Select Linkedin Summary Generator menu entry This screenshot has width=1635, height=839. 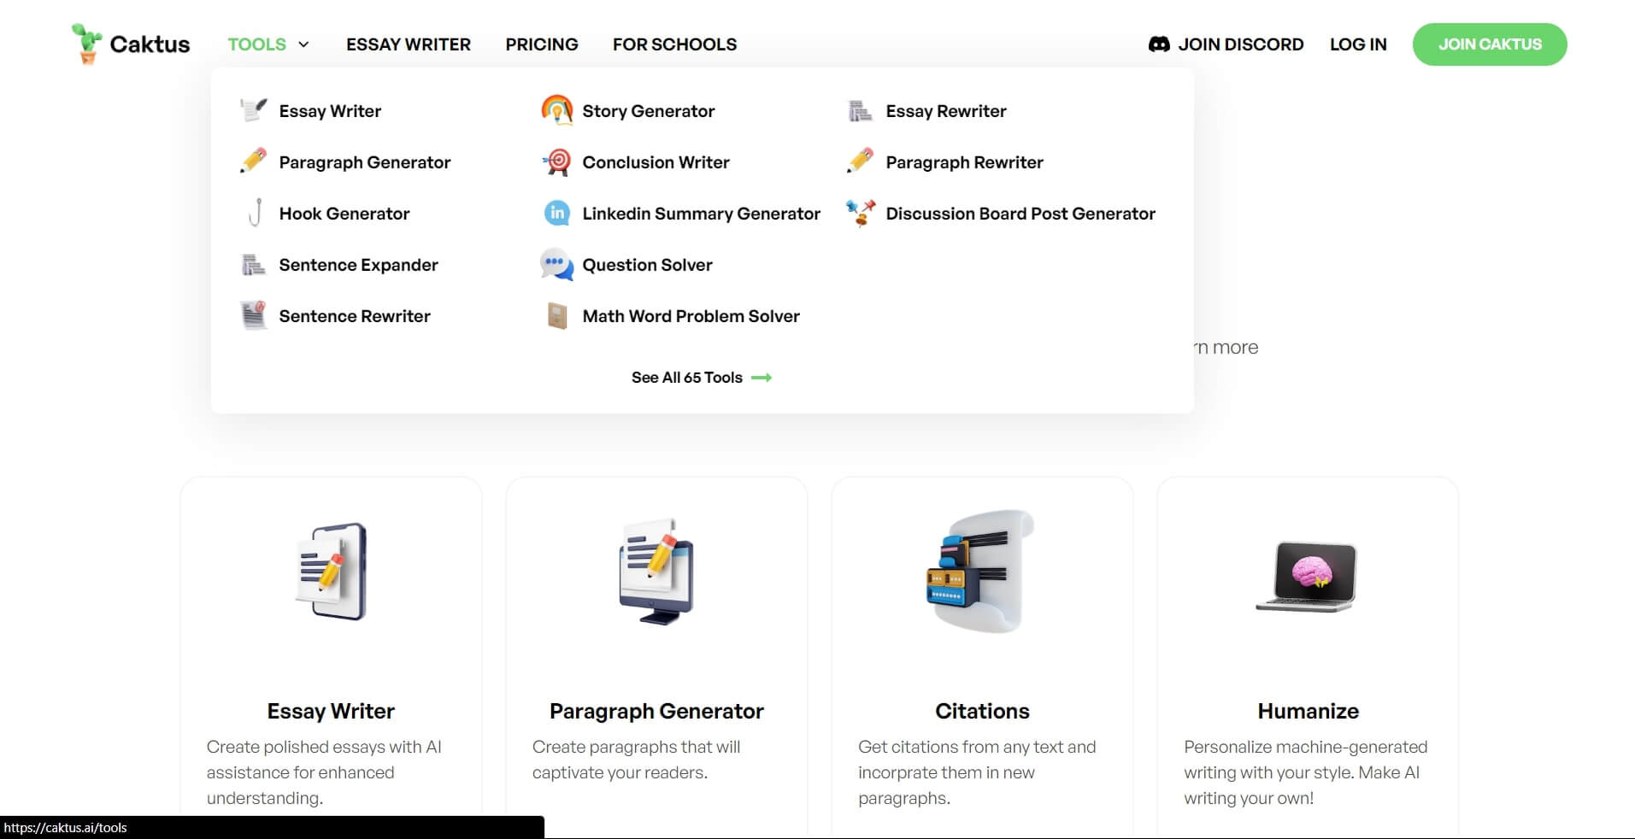[702, 214]
